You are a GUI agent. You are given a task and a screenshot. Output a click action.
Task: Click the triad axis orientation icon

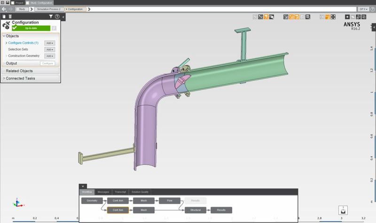tap(16, 203)
